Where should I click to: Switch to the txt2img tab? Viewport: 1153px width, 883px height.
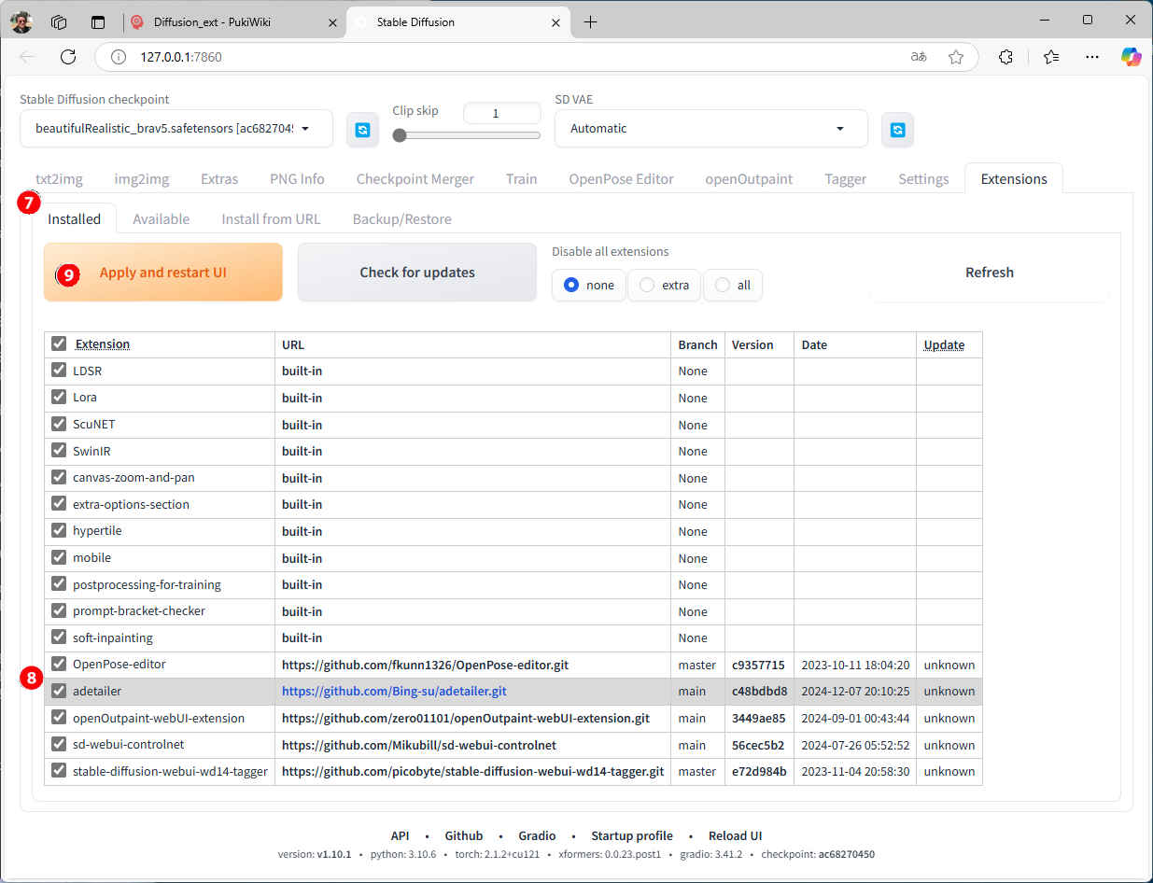[x=59, y=179]
